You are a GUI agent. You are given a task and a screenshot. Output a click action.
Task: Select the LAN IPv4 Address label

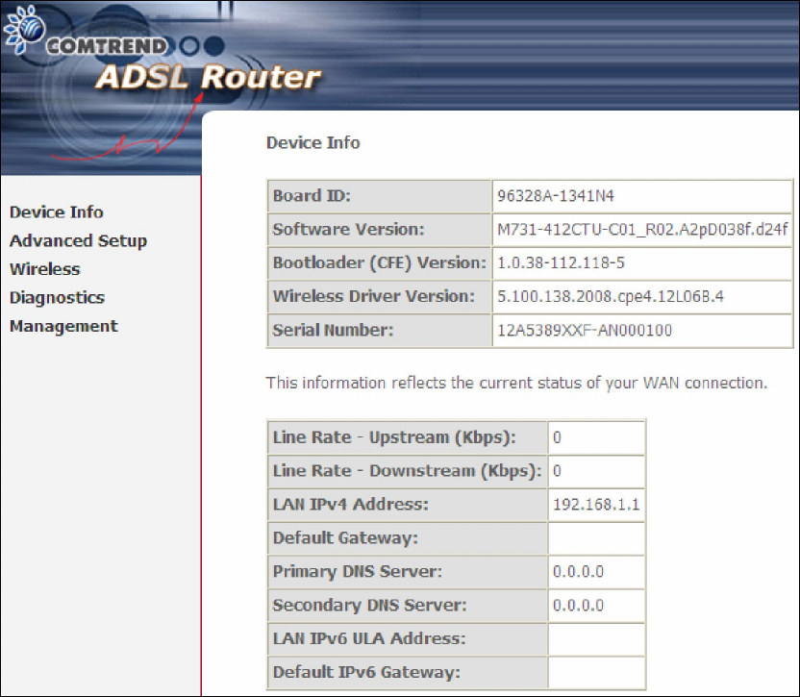[407, 505]
